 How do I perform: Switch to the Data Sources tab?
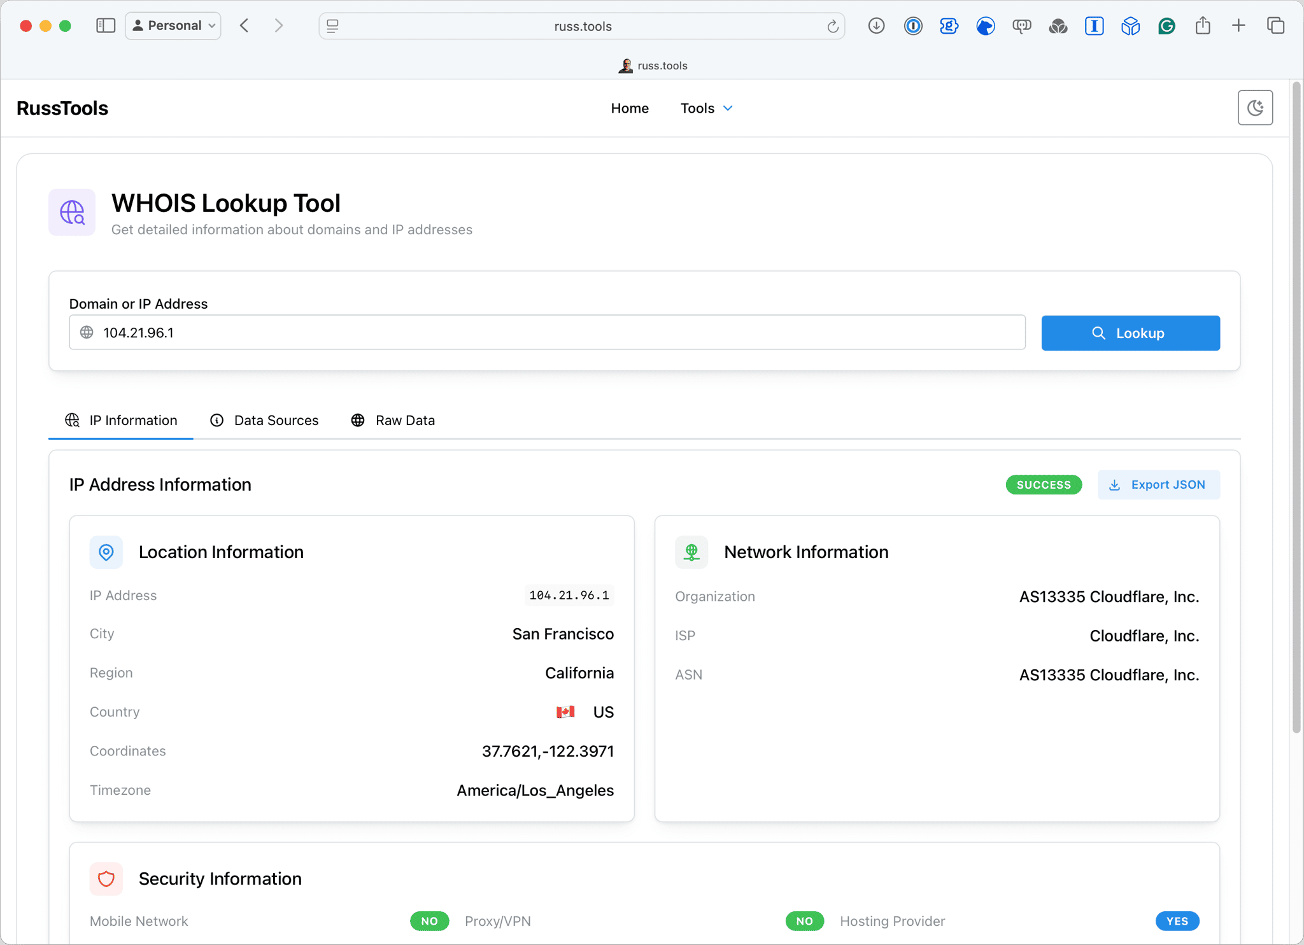[x=264, y=420]
